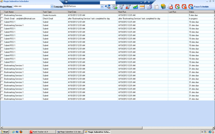Switch to Rank Tracker v6.9 taskbar button
The height and width of the screenshot is (134, 215).
(x=42, y=132)
